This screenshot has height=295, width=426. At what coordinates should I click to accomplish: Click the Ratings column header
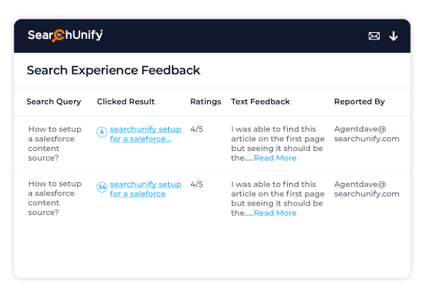[x=206, y=102]
